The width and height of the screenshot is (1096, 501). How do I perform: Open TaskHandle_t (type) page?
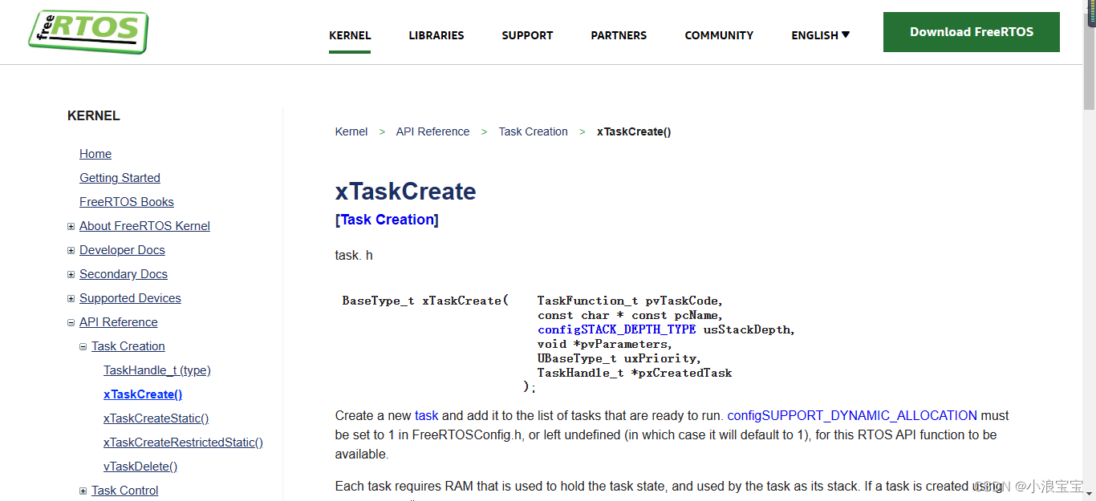(x=157, y=370)
